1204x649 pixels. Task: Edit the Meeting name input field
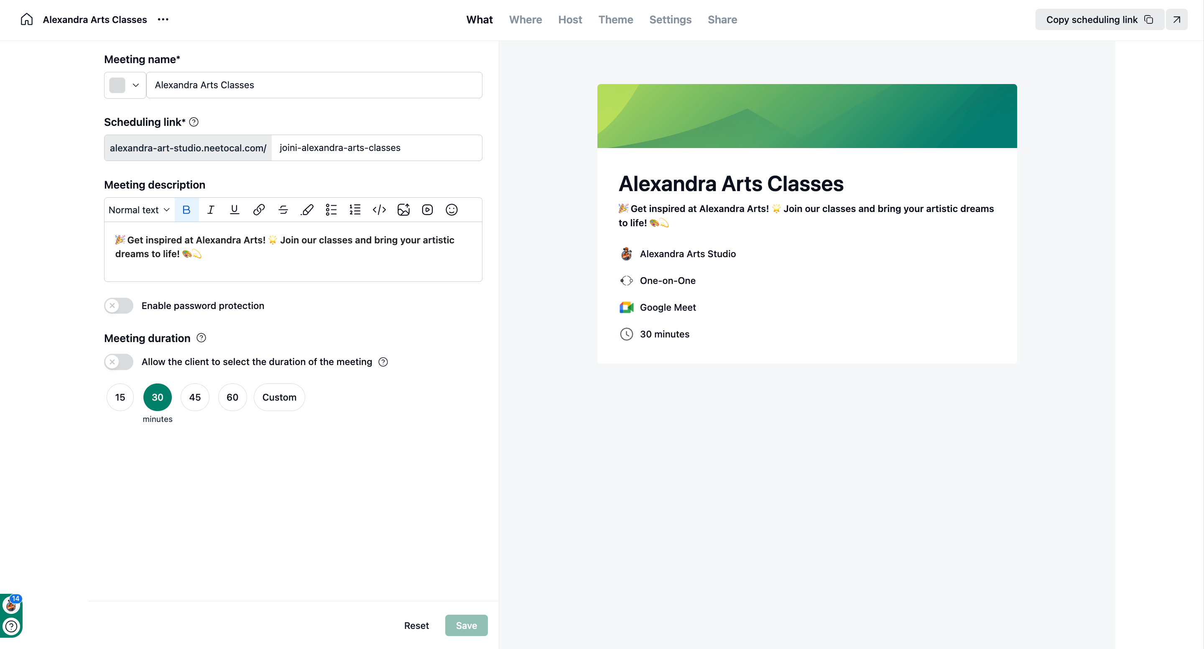(x=314, y=85)
